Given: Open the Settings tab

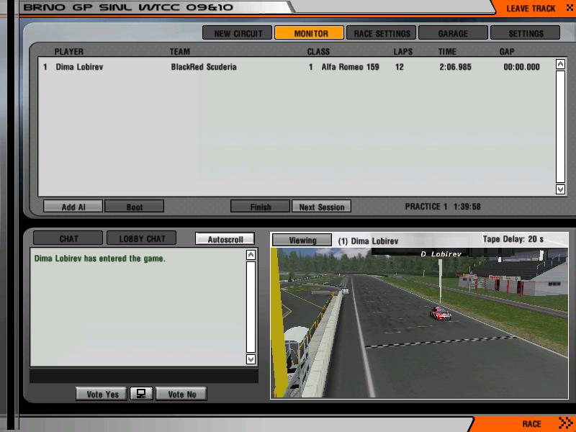Looking at the screenshot, I should pyautogui.click(x=526, y=33).
